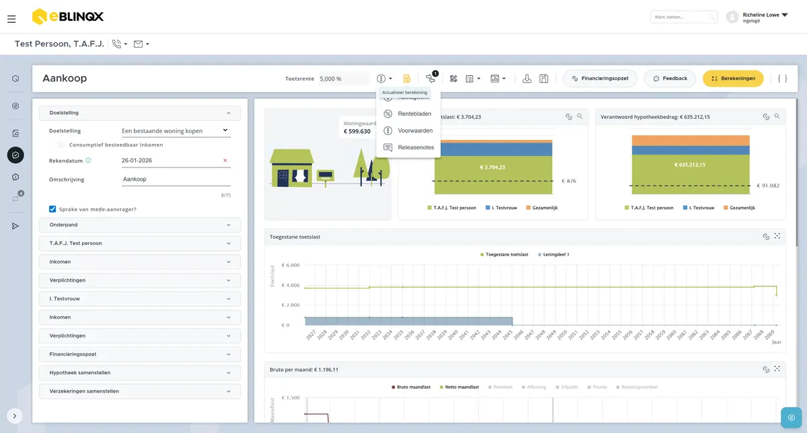Viewport: 807px width, 433px height.
Task: Click the Feedback button
Action: 669,79
